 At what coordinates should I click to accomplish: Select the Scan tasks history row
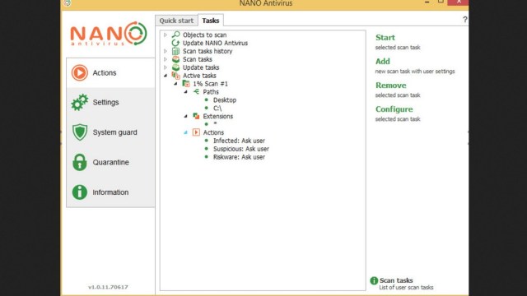coord(208,51)
